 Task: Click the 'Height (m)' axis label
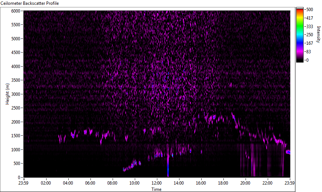pyautogui.click(x=7, y=94)
